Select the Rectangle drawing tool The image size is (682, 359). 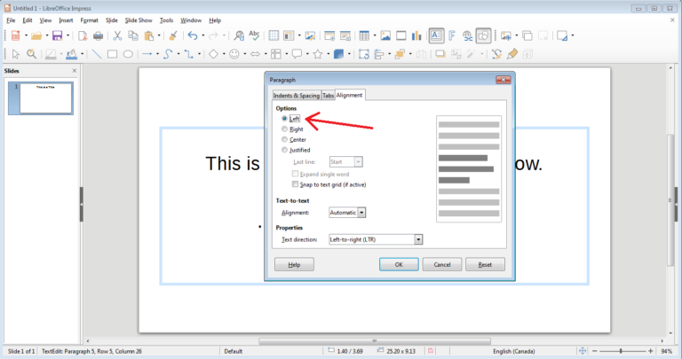pos(113,54)
